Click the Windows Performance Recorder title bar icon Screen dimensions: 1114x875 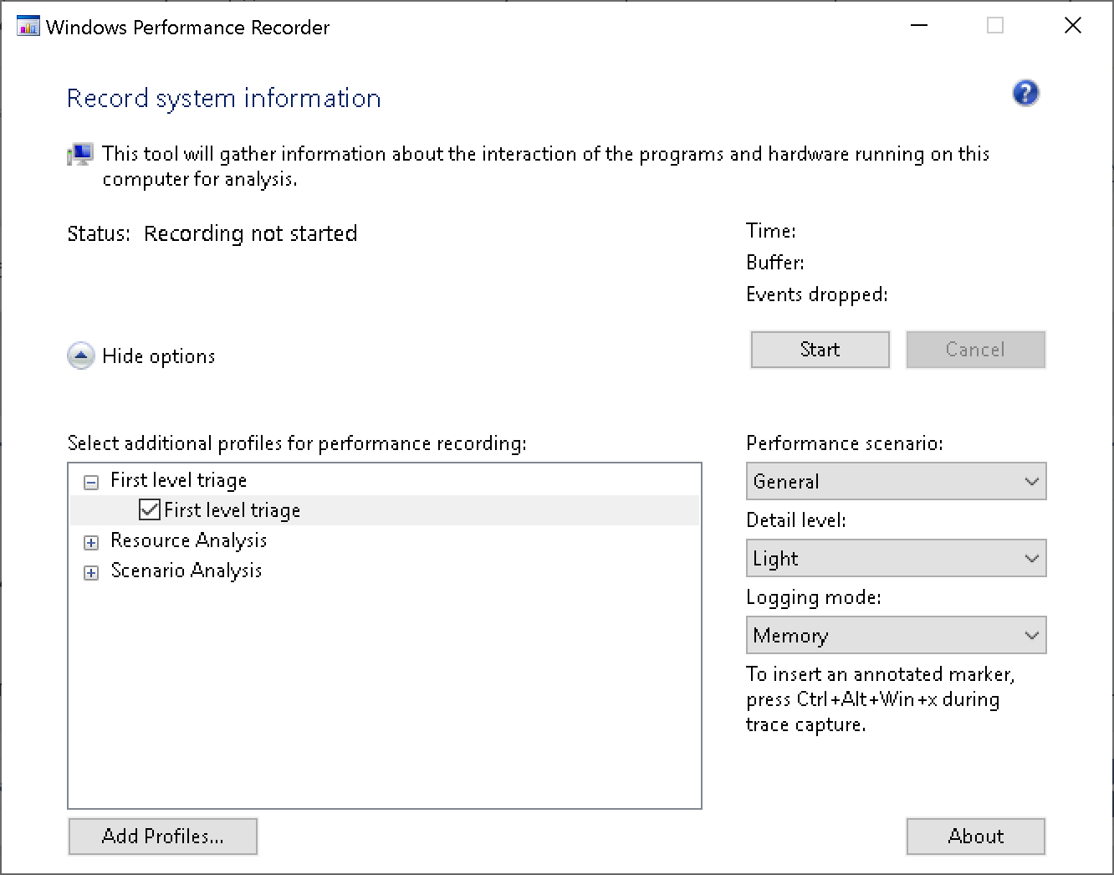28,27
